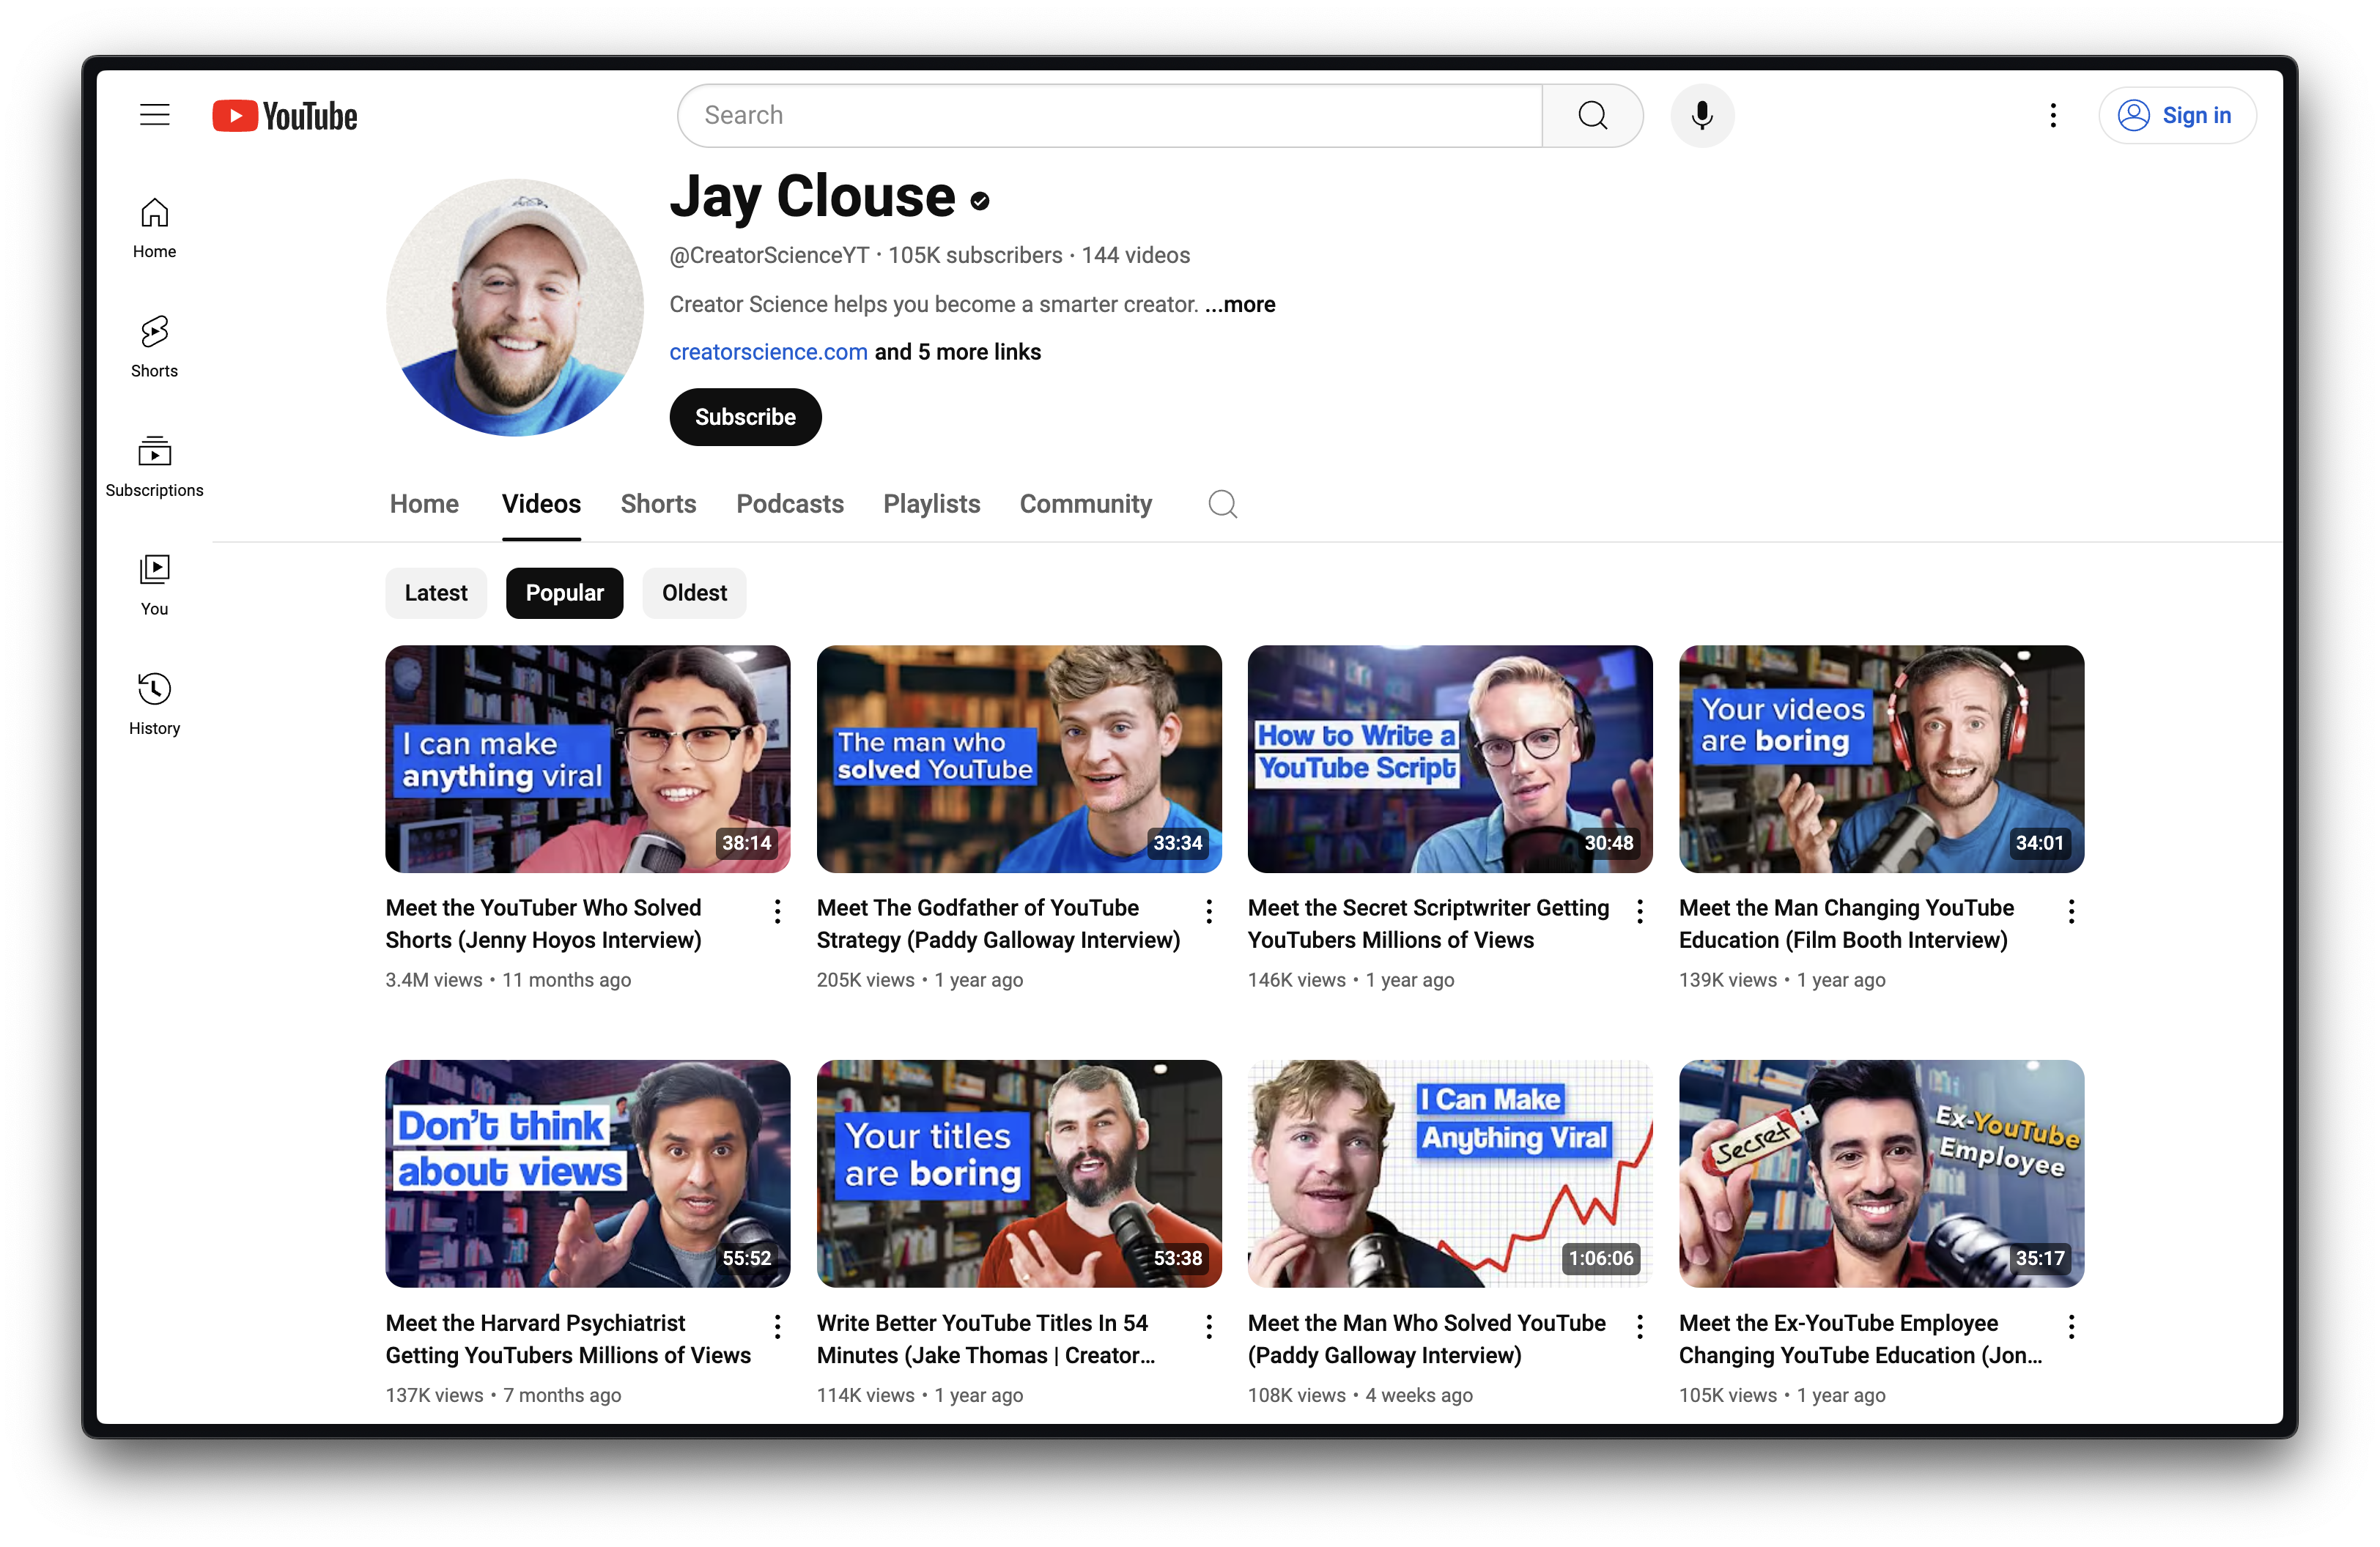Viewport: 2380px width, 1547px height.
Task: Play 'I Can Make Anything Viral' 1:06:06 thumbnail
Action: click(1450, 1174)
